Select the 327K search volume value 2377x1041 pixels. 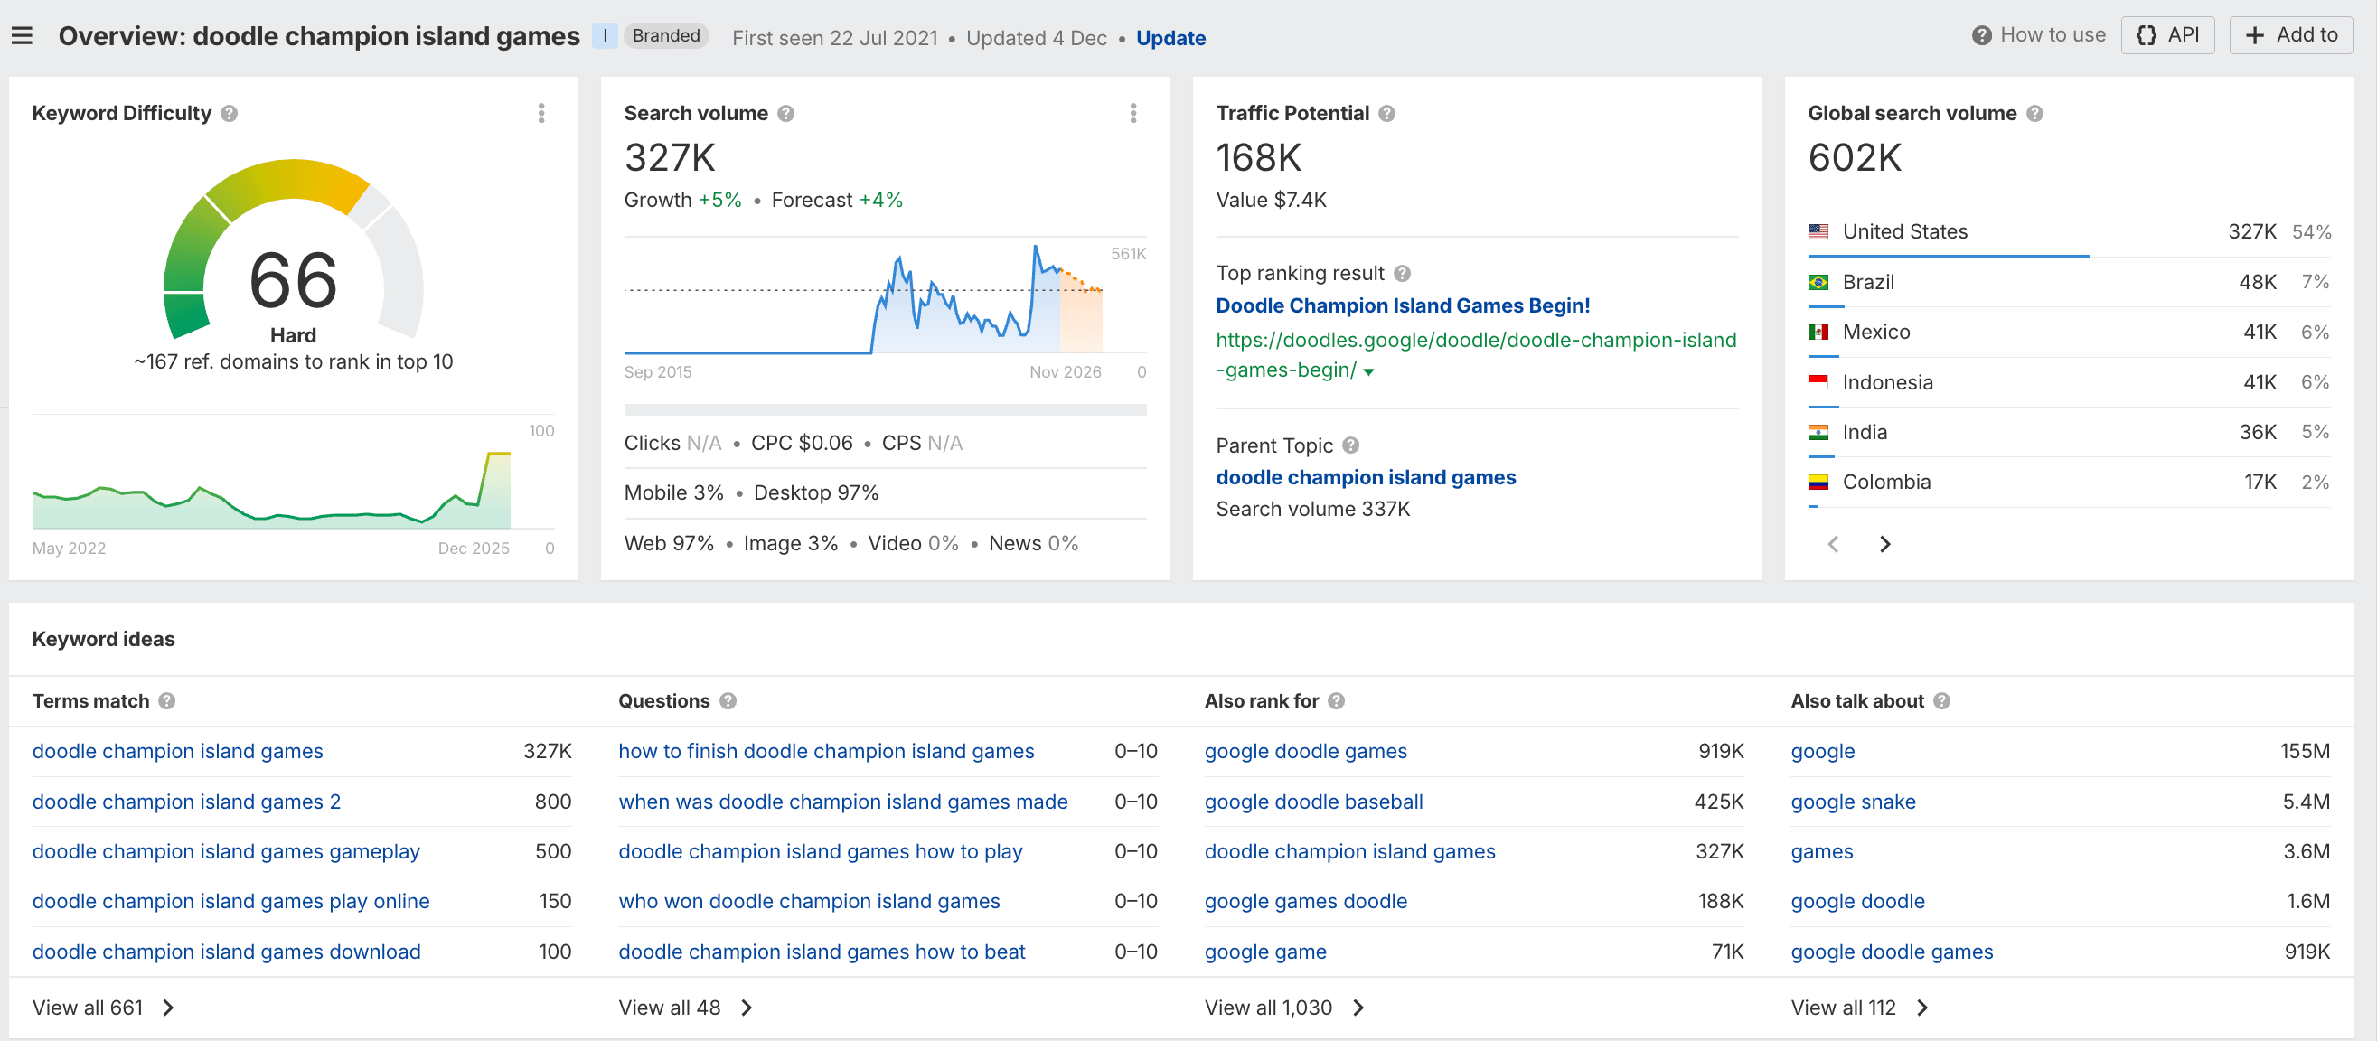pos(670,158)
